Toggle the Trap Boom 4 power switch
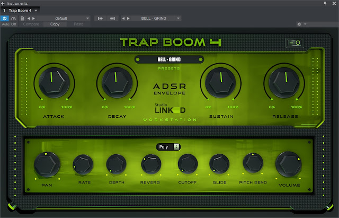Viewport: 339px width, 218px height. tap(295, 42)
